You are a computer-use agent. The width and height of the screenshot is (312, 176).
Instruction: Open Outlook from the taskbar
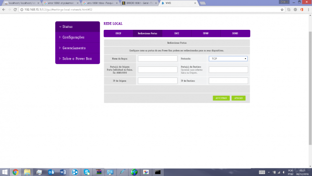coord(51,172)
